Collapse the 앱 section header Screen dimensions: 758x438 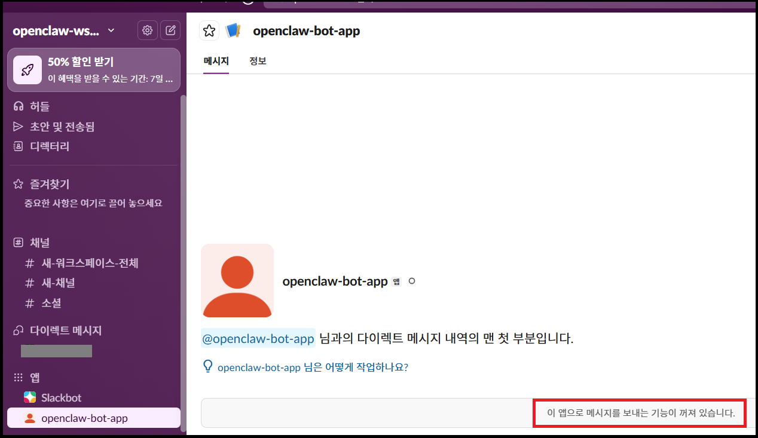[x=35, y=378]
